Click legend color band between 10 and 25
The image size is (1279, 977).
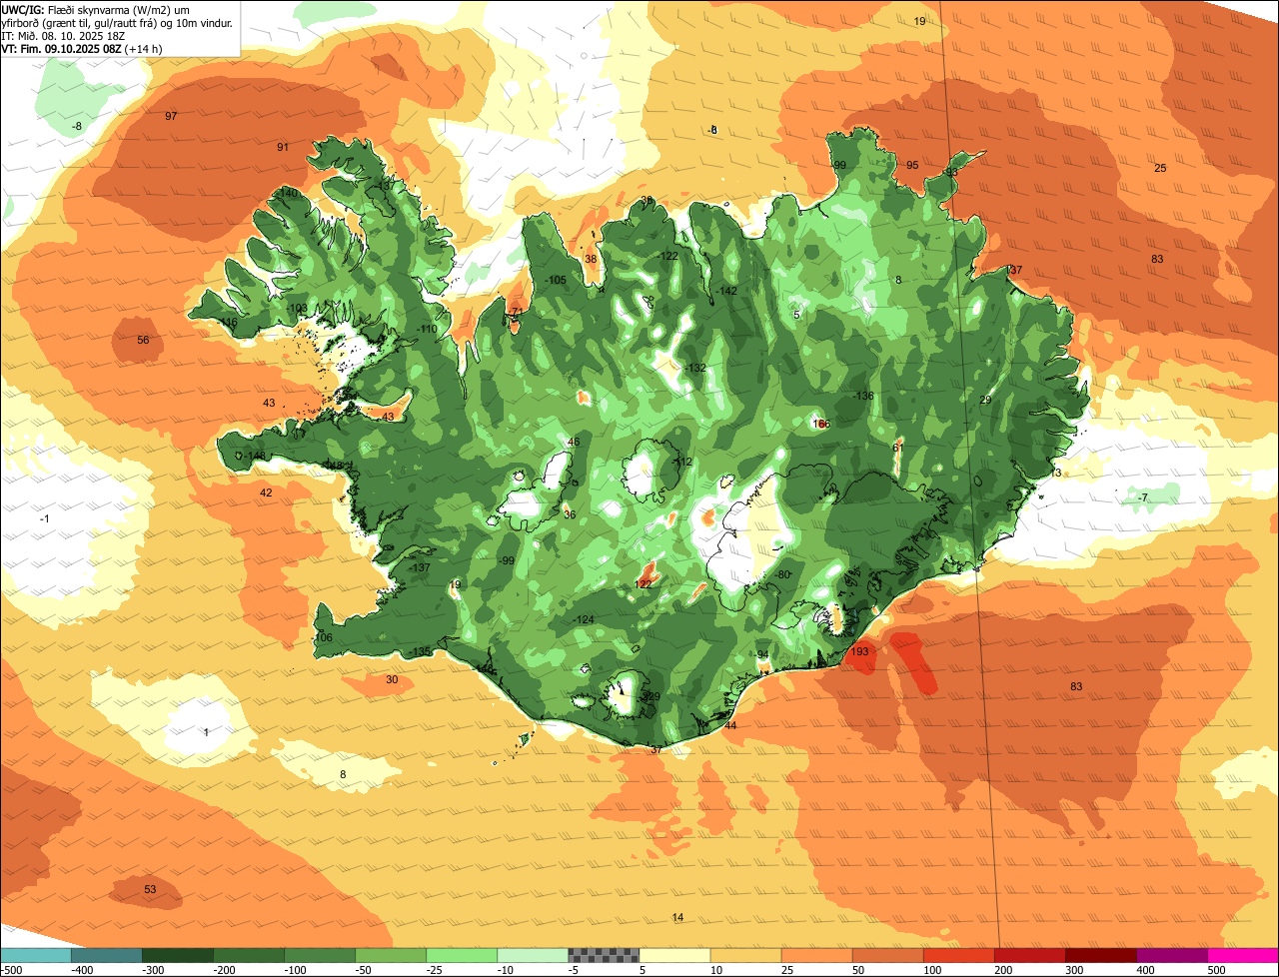[745, 955]
